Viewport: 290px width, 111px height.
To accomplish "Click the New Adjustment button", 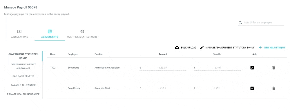I will (x=272, y=48).
